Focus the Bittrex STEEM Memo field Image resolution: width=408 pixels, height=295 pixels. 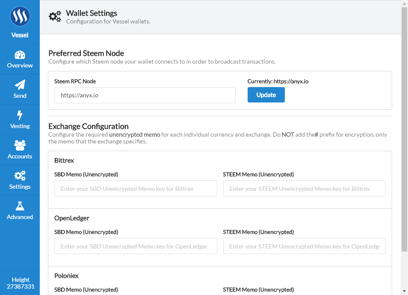pos(304,188)
